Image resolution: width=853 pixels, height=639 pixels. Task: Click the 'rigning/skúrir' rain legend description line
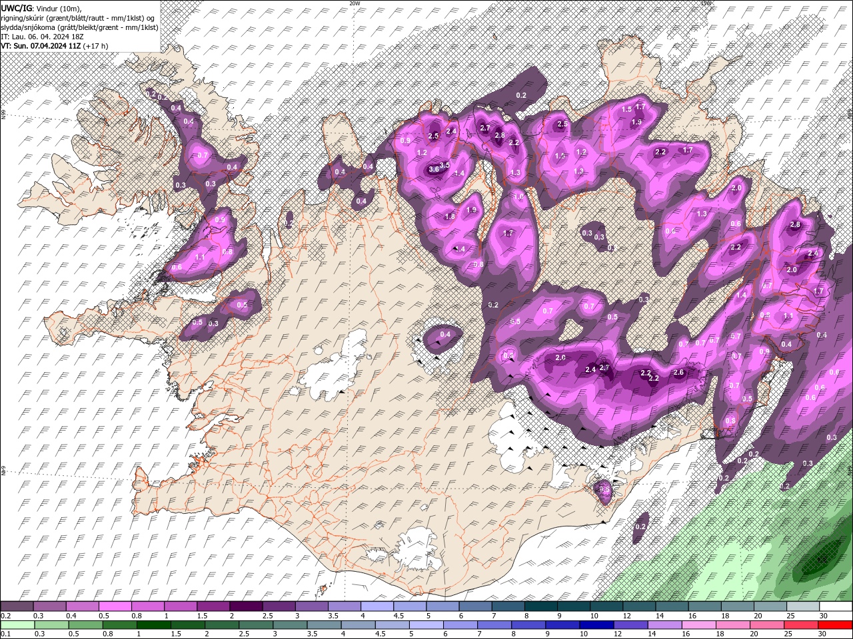[x=79, y=17]
